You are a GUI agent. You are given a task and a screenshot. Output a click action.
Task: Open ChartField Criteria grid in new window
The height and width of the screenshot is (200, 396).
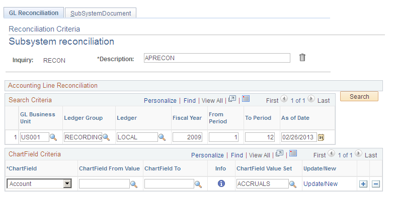tap(279, 153)
